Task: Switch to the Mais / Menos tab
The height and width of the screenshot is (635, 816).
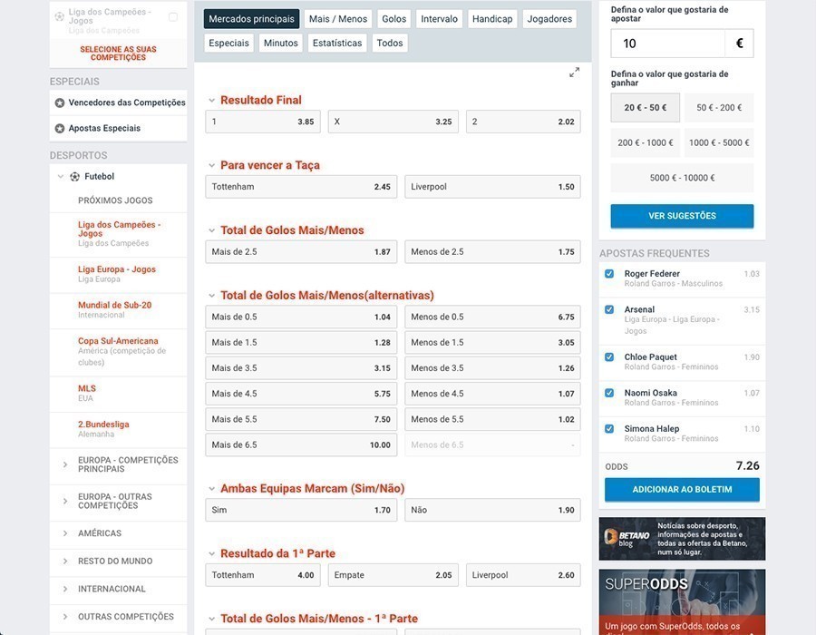Action: (338, 19)
